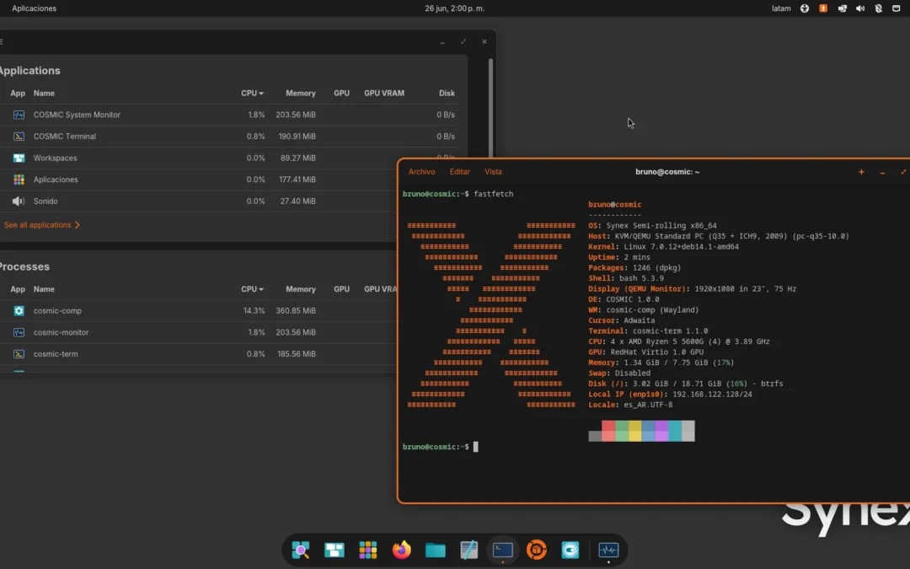The height and width of the screenshot is (569, 910).
Task: Open the notifications bell applet in panel
Action: [x=879, y=8]
